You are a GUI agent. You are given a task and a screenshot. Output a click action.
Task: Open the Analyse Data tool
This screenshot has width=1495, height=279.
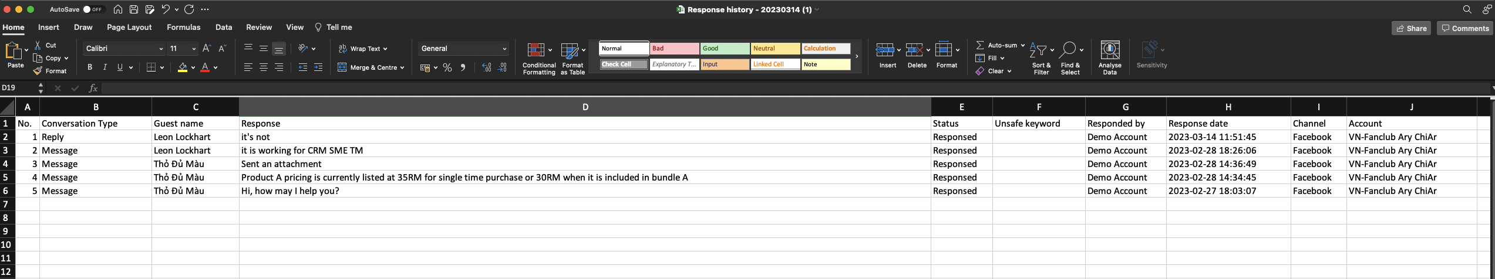pyautogui.click(x=1109, y=51)
